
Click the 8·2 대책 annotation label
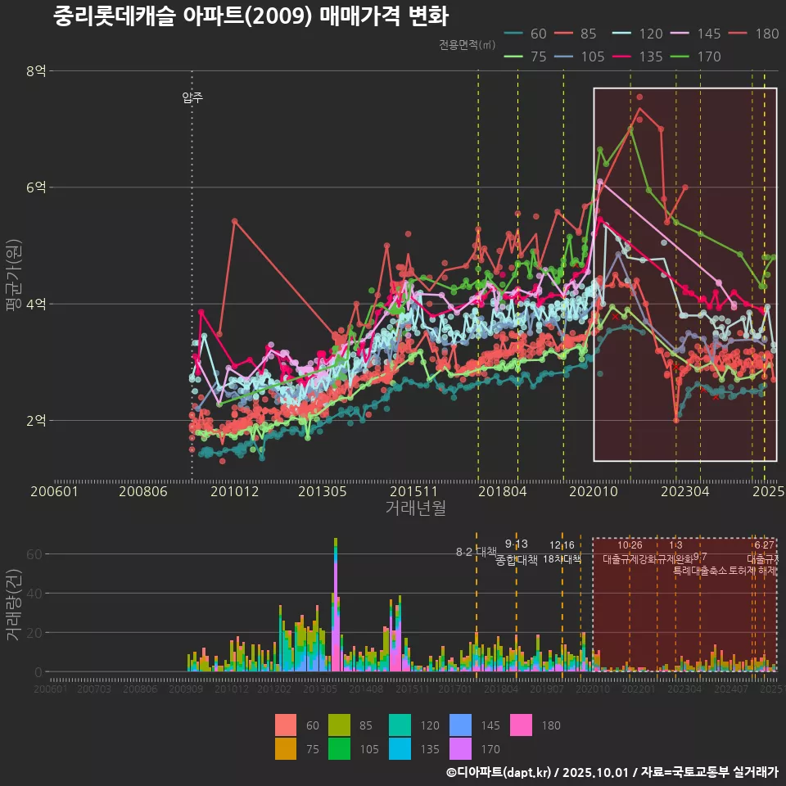[477, 551]
